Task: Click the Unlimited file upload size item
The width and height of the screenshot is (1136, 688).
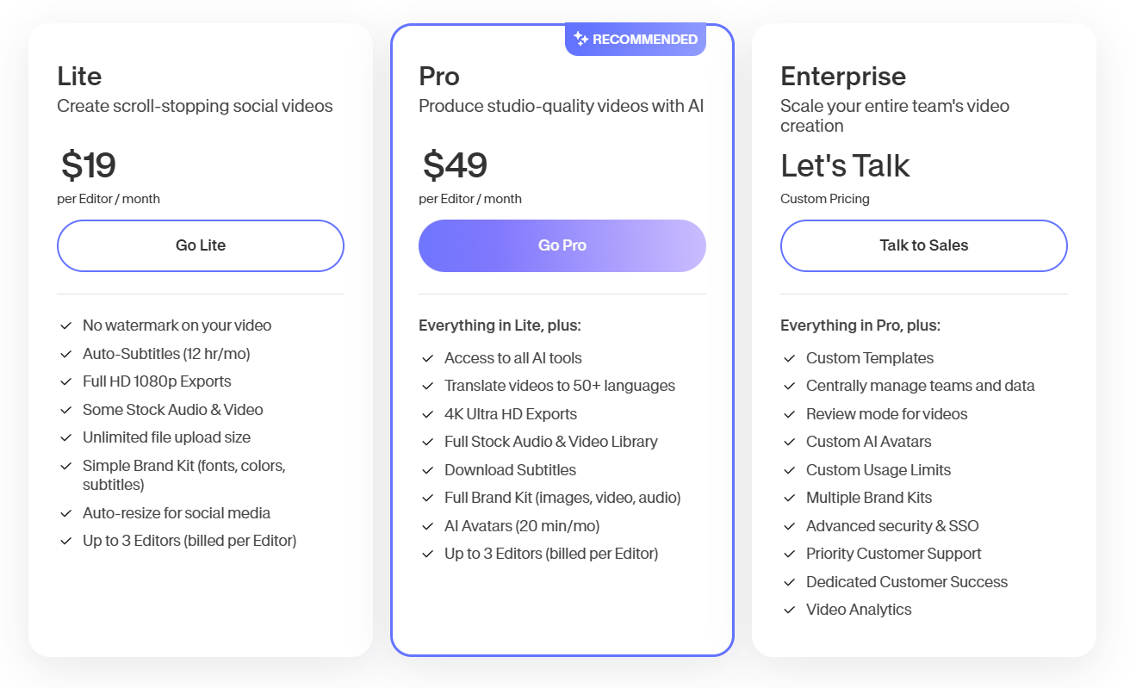Action: point(166,437)
